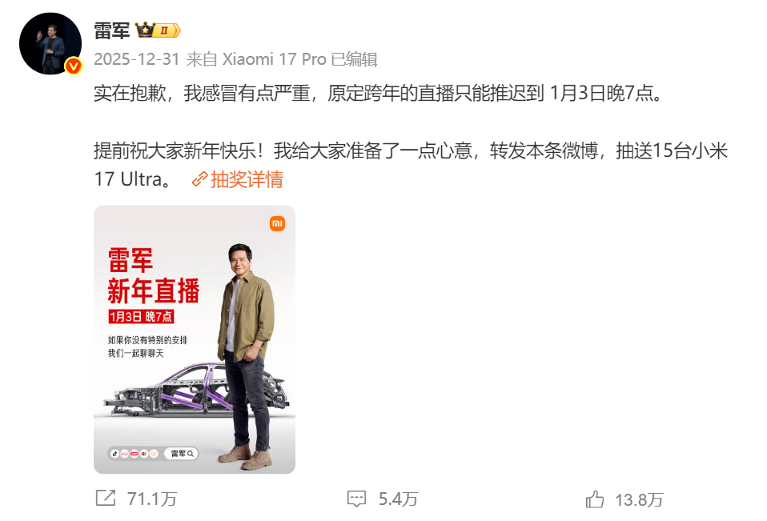This screenshot has width=767, height=521.
Task: Click the chain link icon beside 抽奖详情
Action: [x=199, y=179]
